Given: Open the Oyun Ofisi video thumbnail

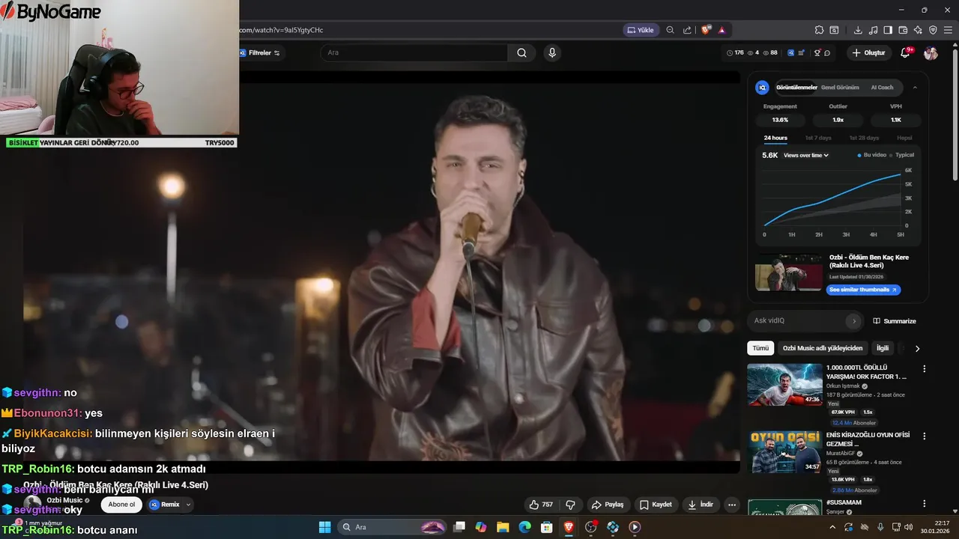Looking at the screenshot, I should [x=784, y=452].
